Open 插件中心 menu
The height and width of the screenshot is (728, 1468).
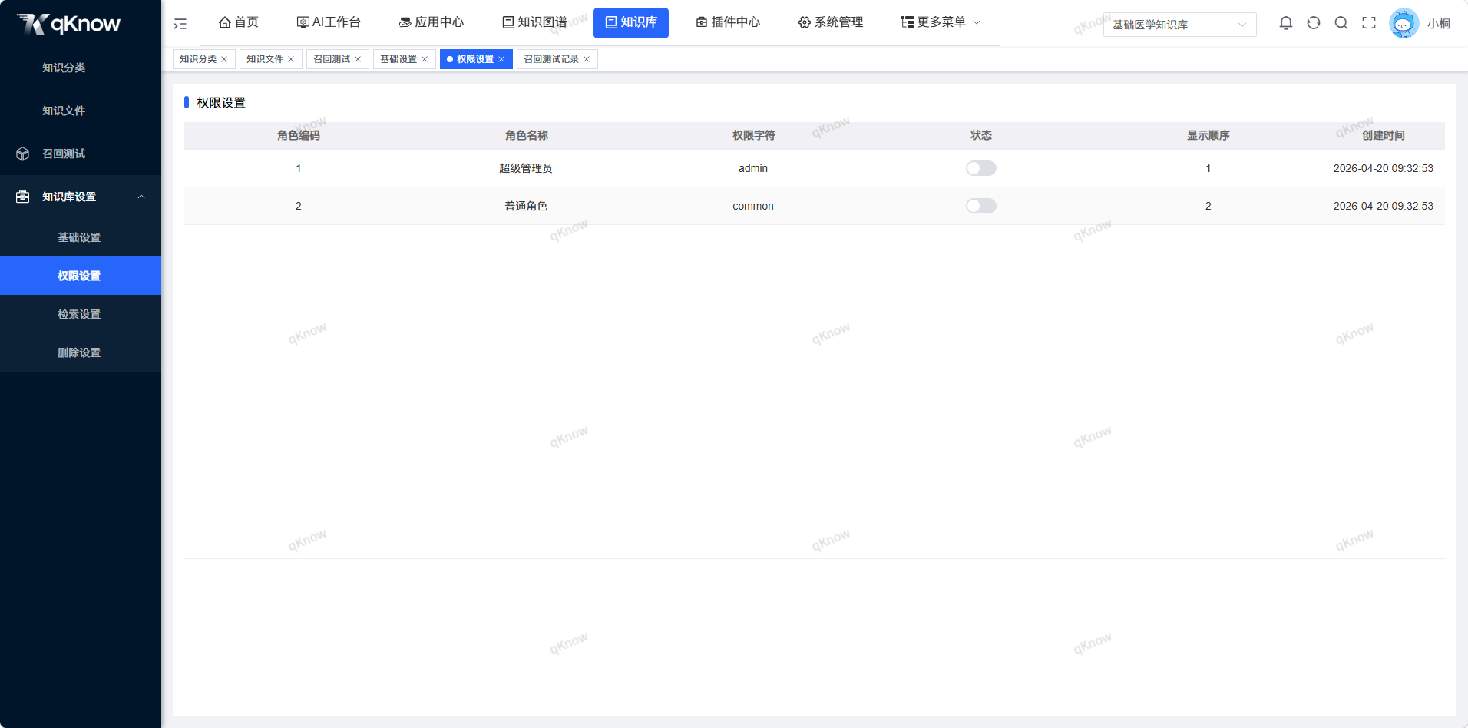point(728,22)
